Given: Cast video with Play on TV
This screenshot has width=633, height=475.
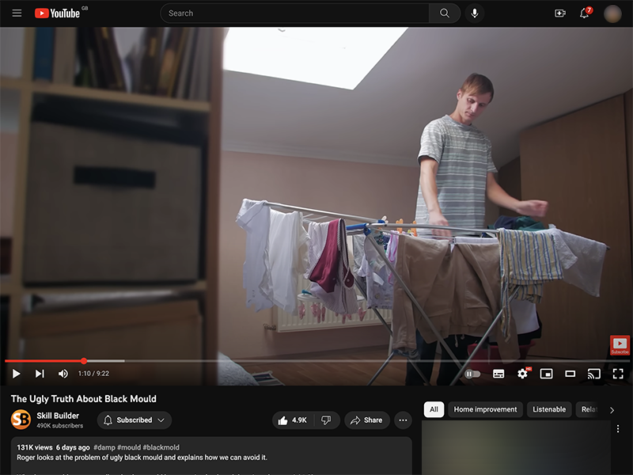Looking at the screenshot, I should pos(594,374).
